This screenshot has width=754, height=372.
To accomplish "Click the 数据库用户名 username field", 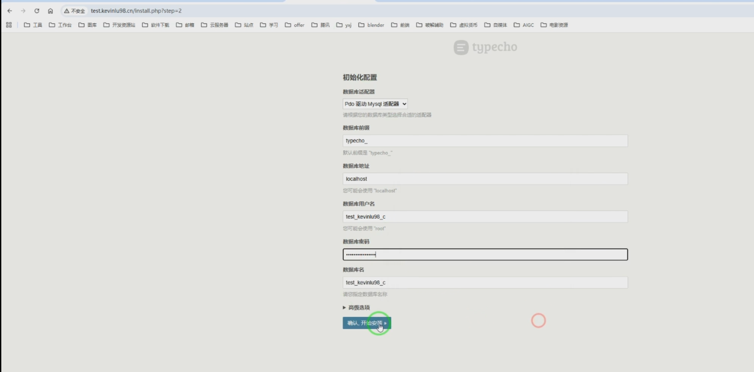I will point(485,217).
